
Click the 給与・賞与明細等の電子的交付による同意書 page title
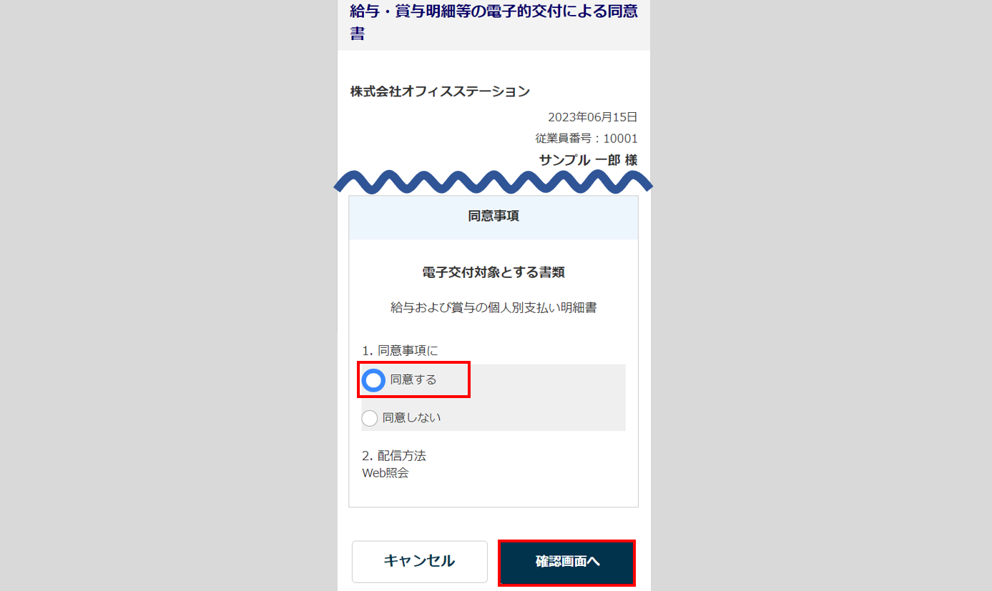pyautogui.click(x=493, y=21)
